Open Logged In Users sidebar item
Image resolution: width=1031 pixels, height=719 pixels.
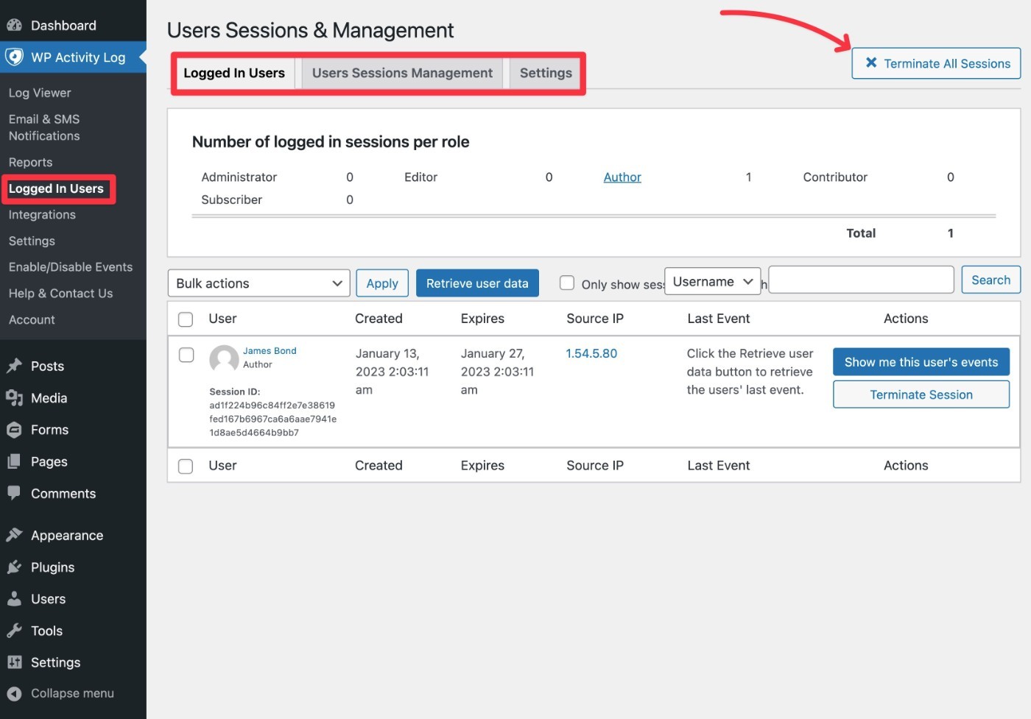click(x=56, y=188)
